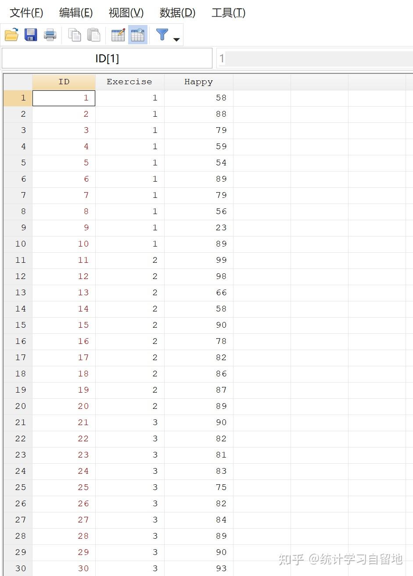413x576 pixels.
Task: Open the 文件(F) menu
Action: click(26, 13)
